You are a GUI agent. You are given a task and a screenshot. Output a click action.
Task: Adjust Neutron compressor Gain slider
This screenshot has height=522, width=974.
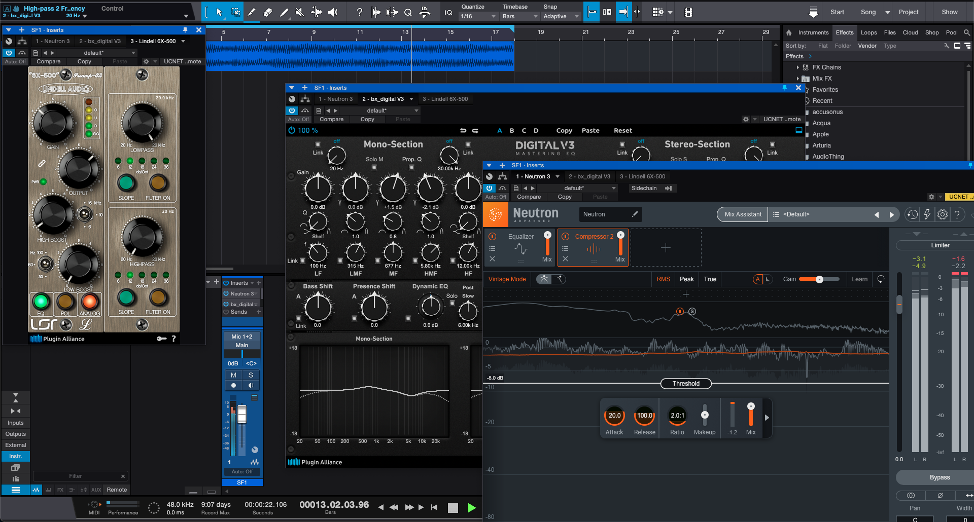(819, 279)
